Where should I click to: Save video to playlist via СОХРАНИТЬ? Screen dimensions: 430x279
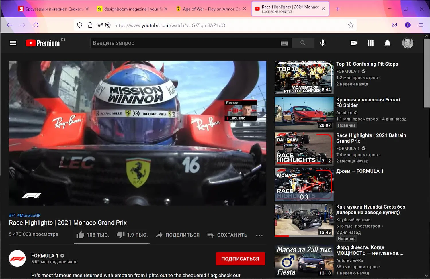227,235
